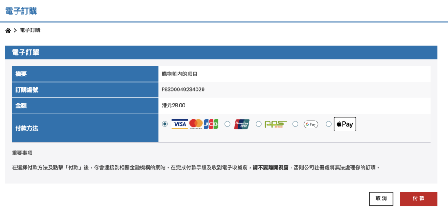This screenshot has width=448, height=224.
Task: Click the 港元28.00 amount value
Action: click(x=174, y=105)
